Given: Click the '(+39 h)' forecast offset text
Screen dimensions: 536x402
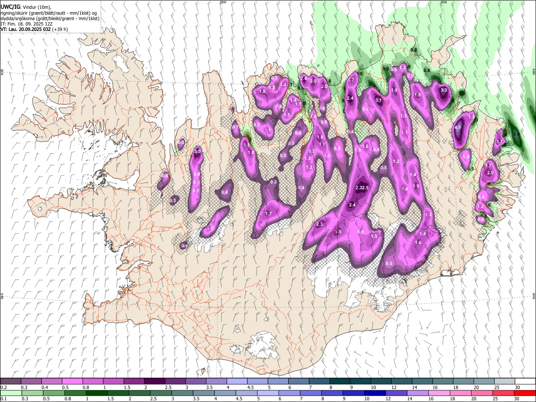Looking at the screenshot, I should 60,29.
